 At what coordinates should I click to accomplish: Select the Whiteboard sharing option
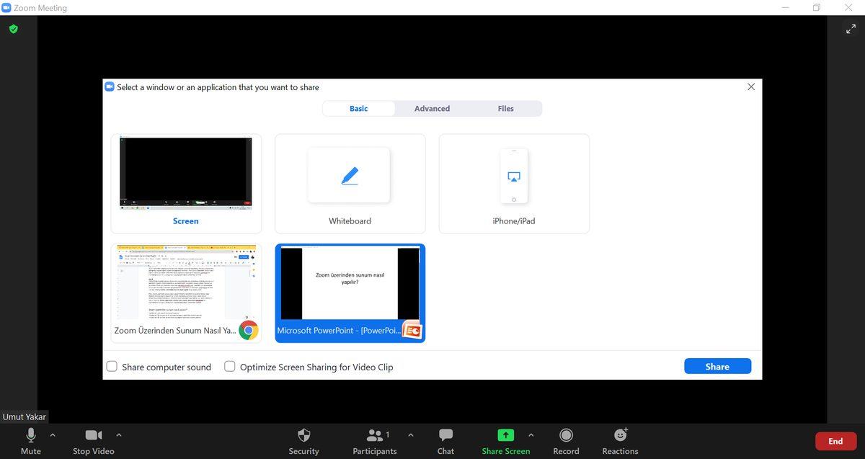[x=350, y=184]
